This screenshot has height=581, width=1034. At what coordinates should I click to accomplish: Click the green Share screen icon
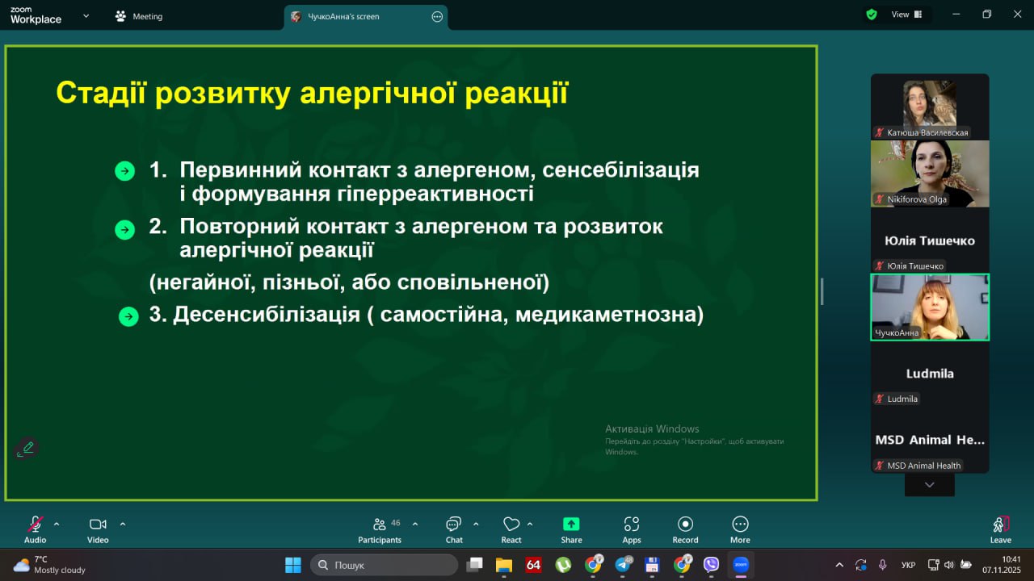point(571,525)
